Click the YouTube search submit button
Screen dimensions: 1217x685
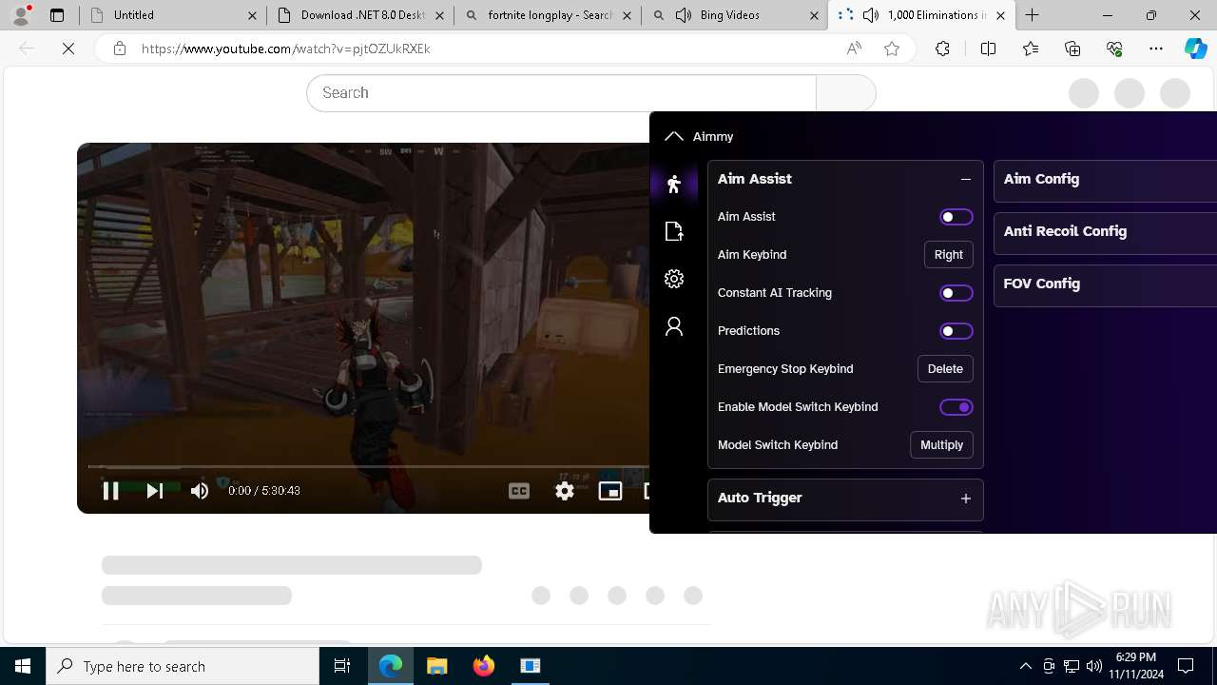coord(846,93)
